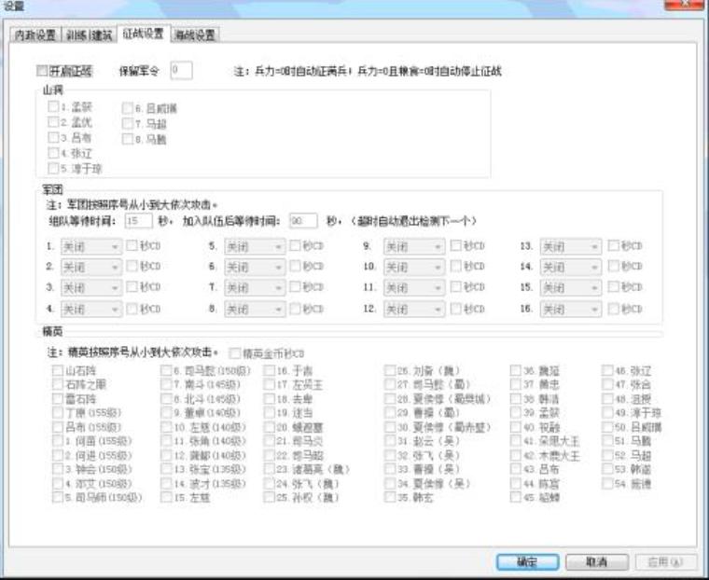Open legion 2 关闭 dropdown

click(90, 268)
